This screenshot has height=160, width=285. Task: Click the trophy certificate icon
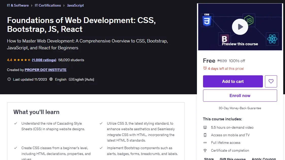(x=205, y=150)
